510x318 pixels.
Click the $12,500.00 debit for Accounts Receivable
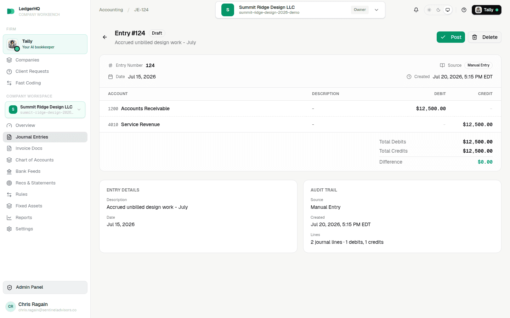(431, 108)
